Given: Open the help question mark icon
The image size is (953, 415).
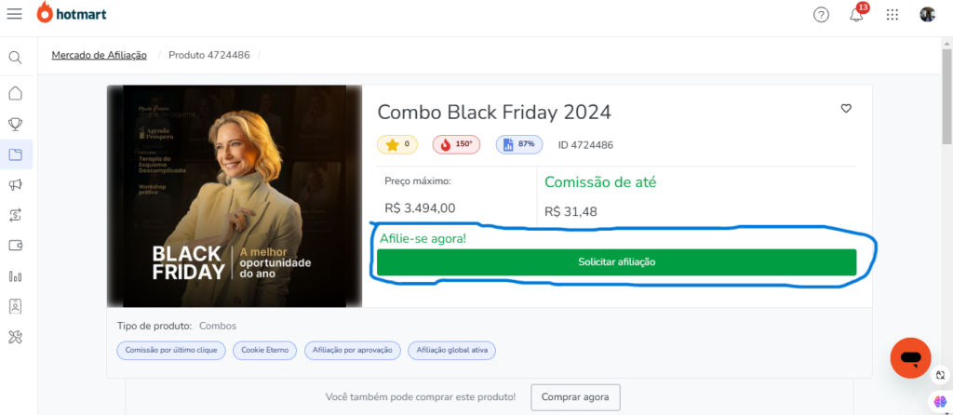Looking at the screenshot, I should pos(821,15).
